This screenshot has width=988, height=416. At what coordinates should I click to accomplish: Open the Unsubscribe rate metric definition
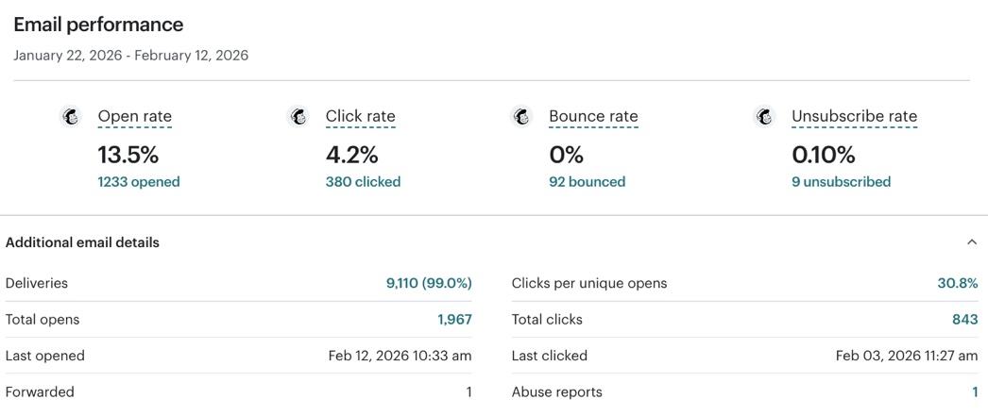pyautogui.click(x=854, y=117)
